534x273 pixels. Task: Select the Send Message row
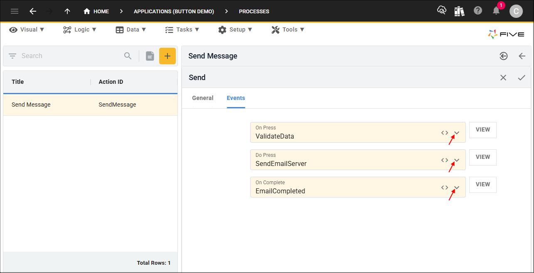point(90,105)
